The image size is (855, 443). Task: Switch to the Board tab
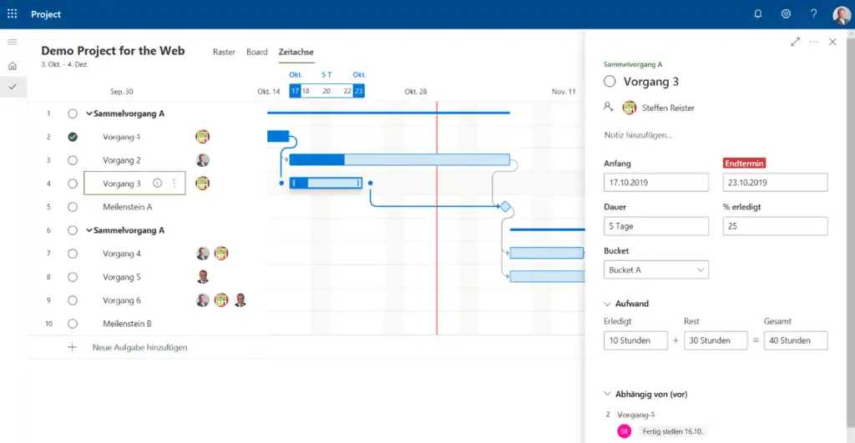pos(257,52)
